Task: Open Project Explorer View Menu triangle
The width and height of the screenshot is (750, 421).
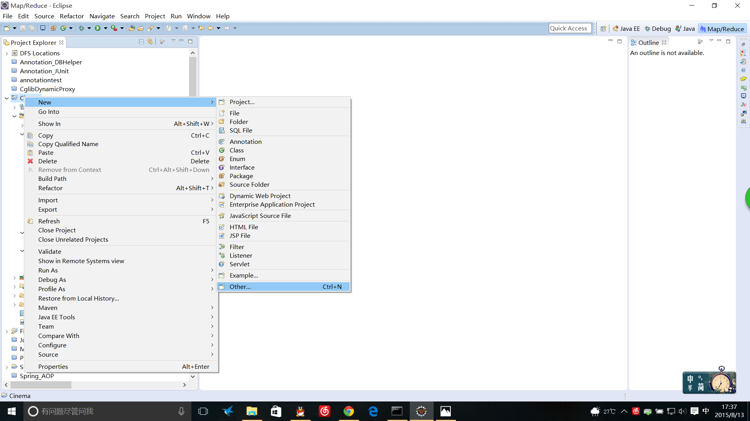Action: [173, 41]
